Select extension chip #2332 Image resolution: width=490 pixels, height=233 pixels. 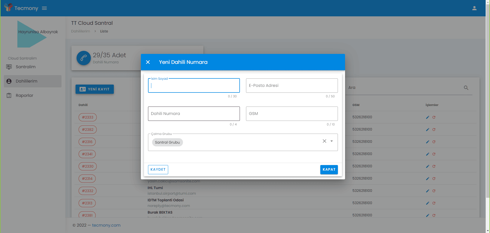(x=88, y=191)
